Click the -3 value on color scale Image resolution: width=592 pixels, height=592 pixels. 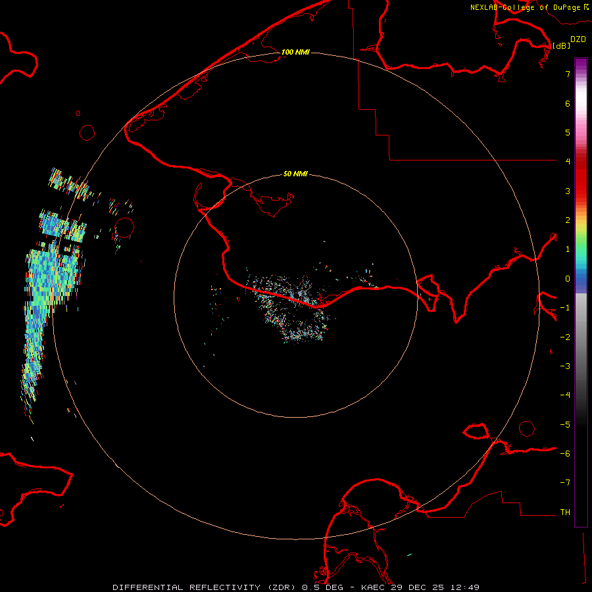coord(565,366)
